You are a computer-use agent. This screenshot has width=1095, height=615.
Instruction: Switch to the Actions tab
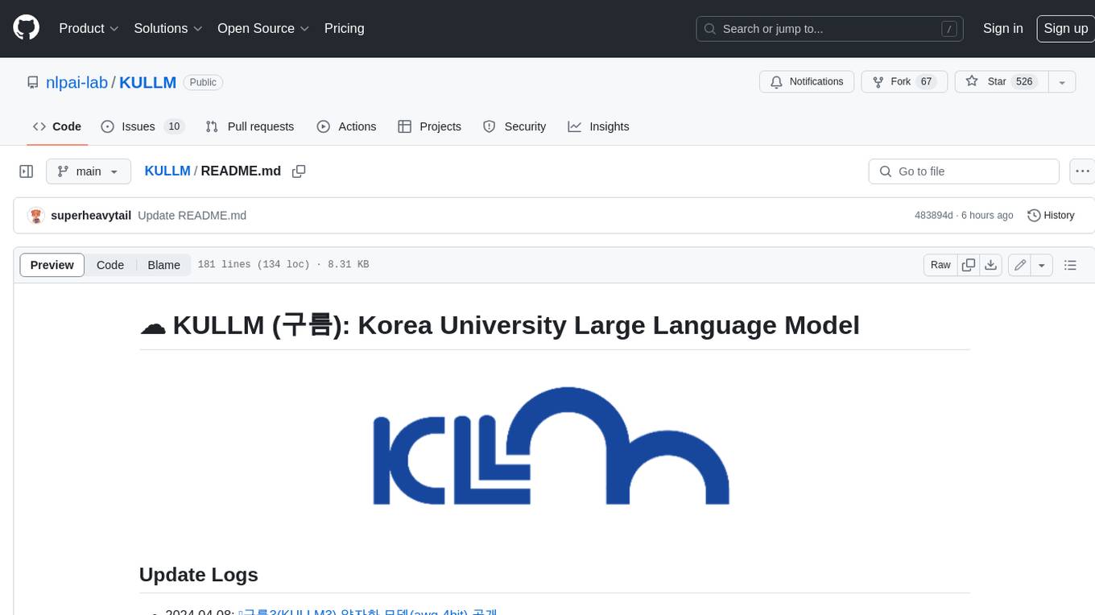click(x=346, y=126)
